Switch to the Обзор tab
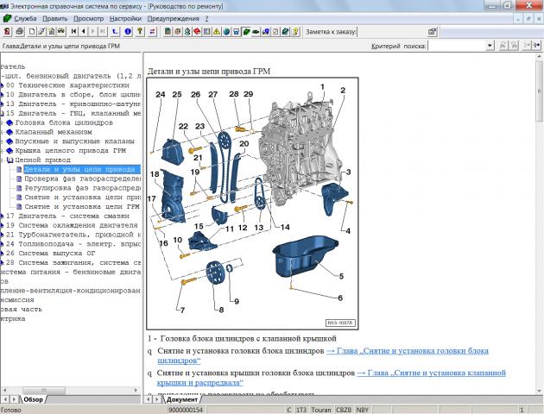The height and width of the screenshot is (414, 544). coord(34,399)
